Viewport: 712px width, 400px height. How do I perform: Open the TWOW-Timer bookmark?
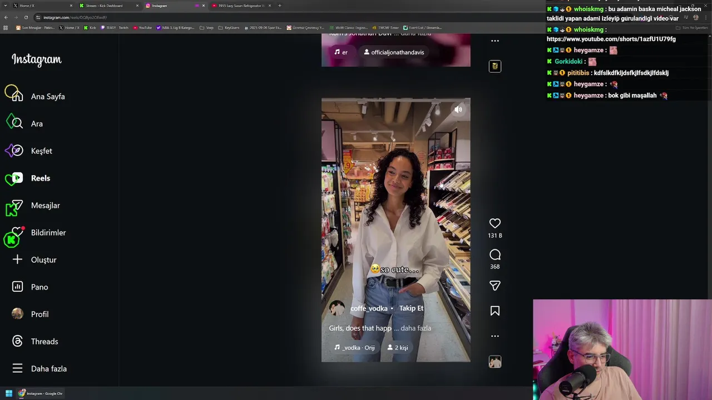(x=386, y=28)
